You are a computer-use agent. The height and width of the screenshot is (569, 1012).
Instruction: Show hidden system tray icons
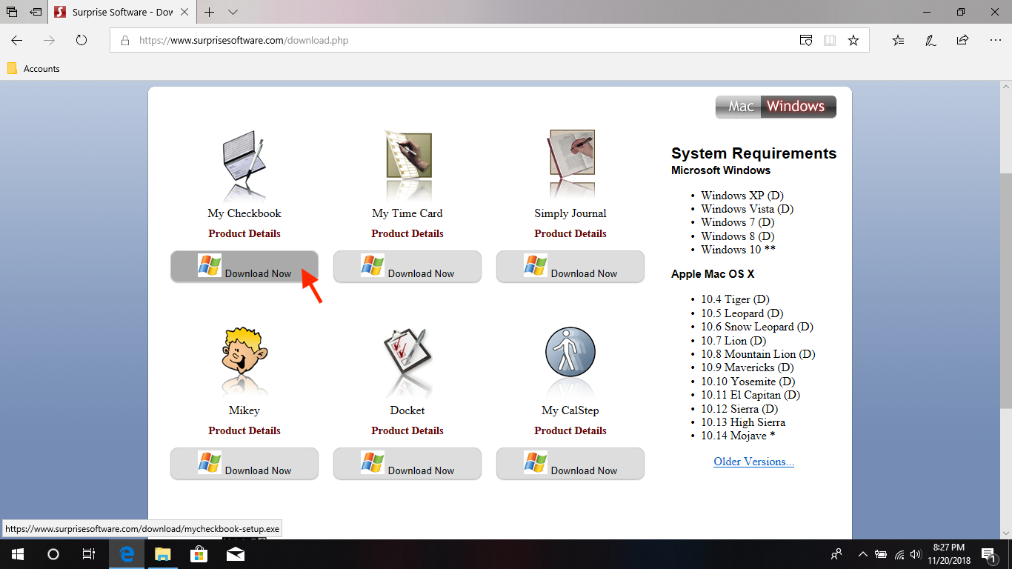pyautogui.click(x=862, y=554)
